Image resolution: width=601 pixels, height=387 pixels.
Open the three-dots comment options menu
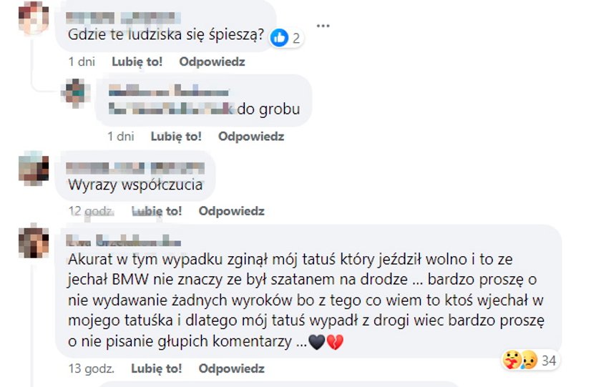click(x=323, y=26)
